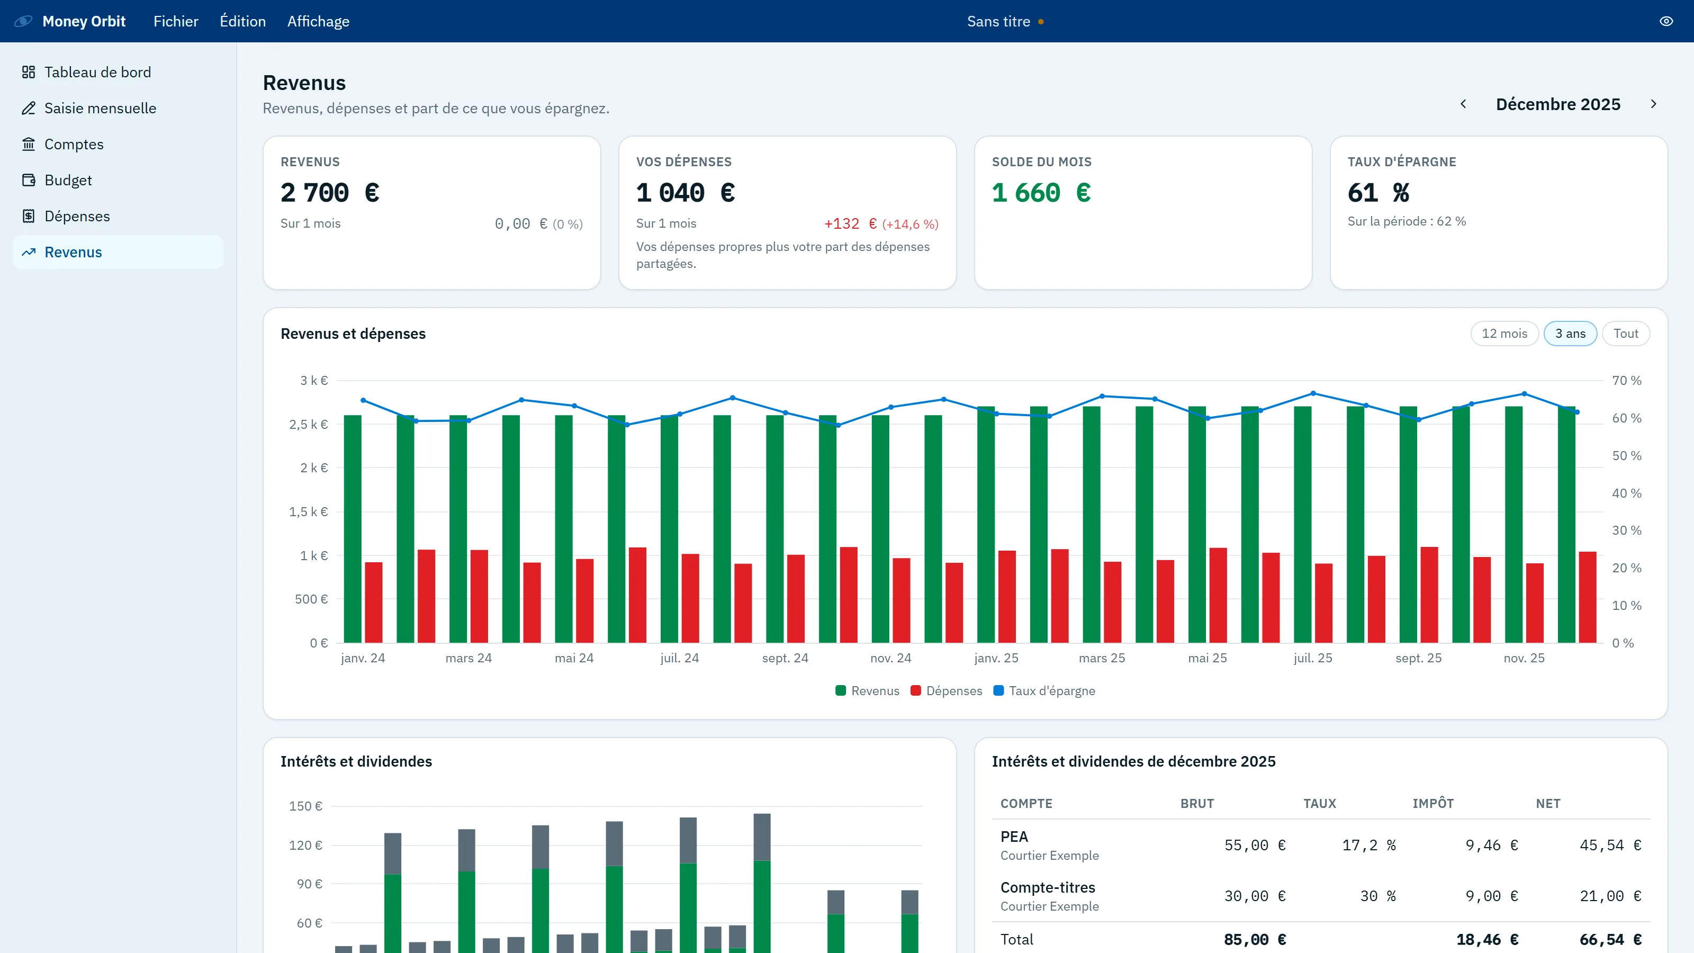Go to previous month with left chevron
1694x953 pixels.
[x=1463, y=104]
